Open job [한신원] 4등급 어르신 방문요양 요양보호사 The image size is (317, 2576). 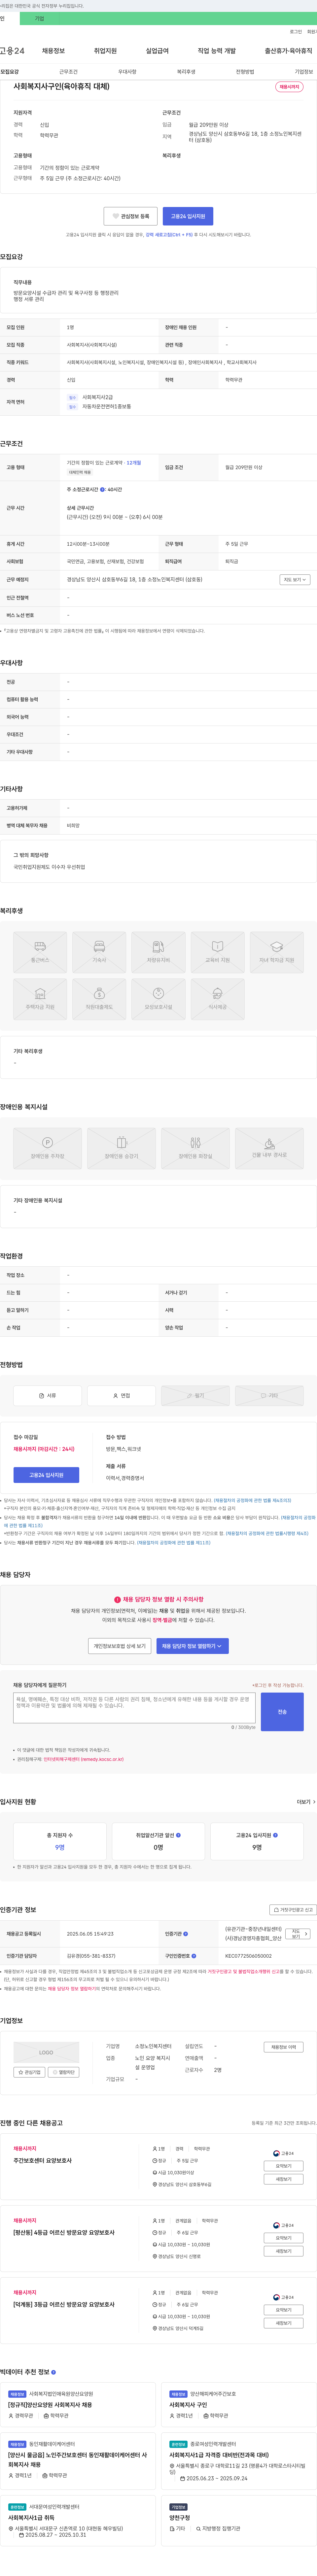64,2232
